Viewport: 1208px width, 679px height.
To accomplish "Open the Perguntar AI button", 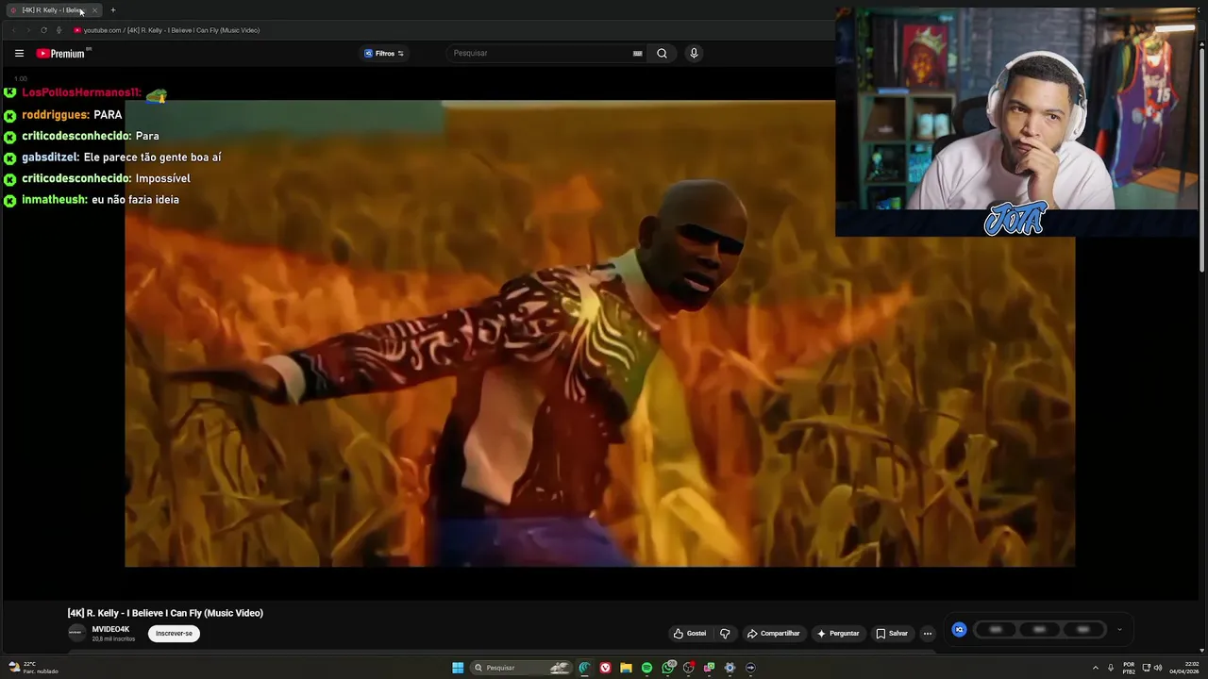I will (838, 634).
